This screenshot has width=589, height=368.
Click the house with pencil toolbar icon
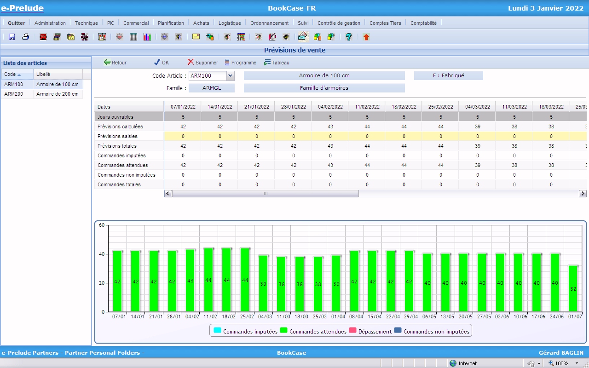point(272,37)
